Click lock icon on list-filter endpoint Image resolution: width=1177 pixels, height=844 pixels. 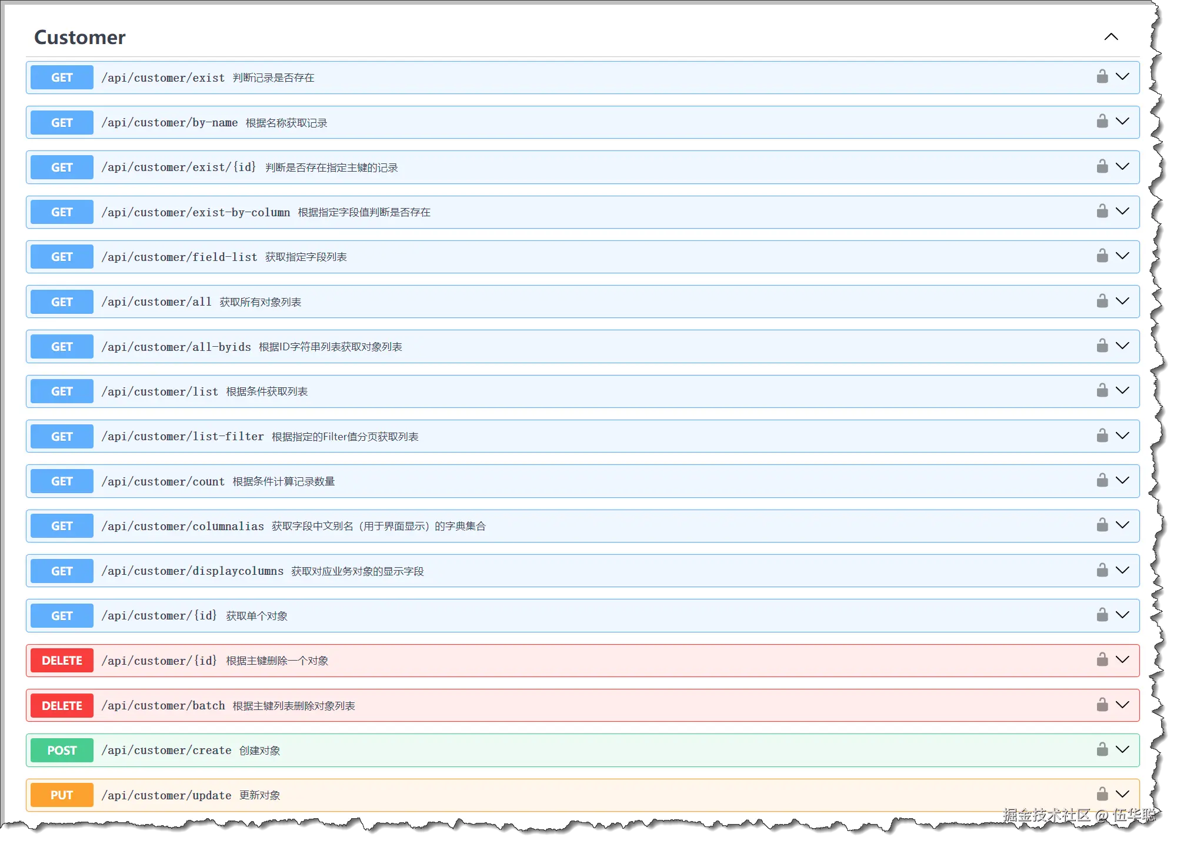click(1102, 436)
